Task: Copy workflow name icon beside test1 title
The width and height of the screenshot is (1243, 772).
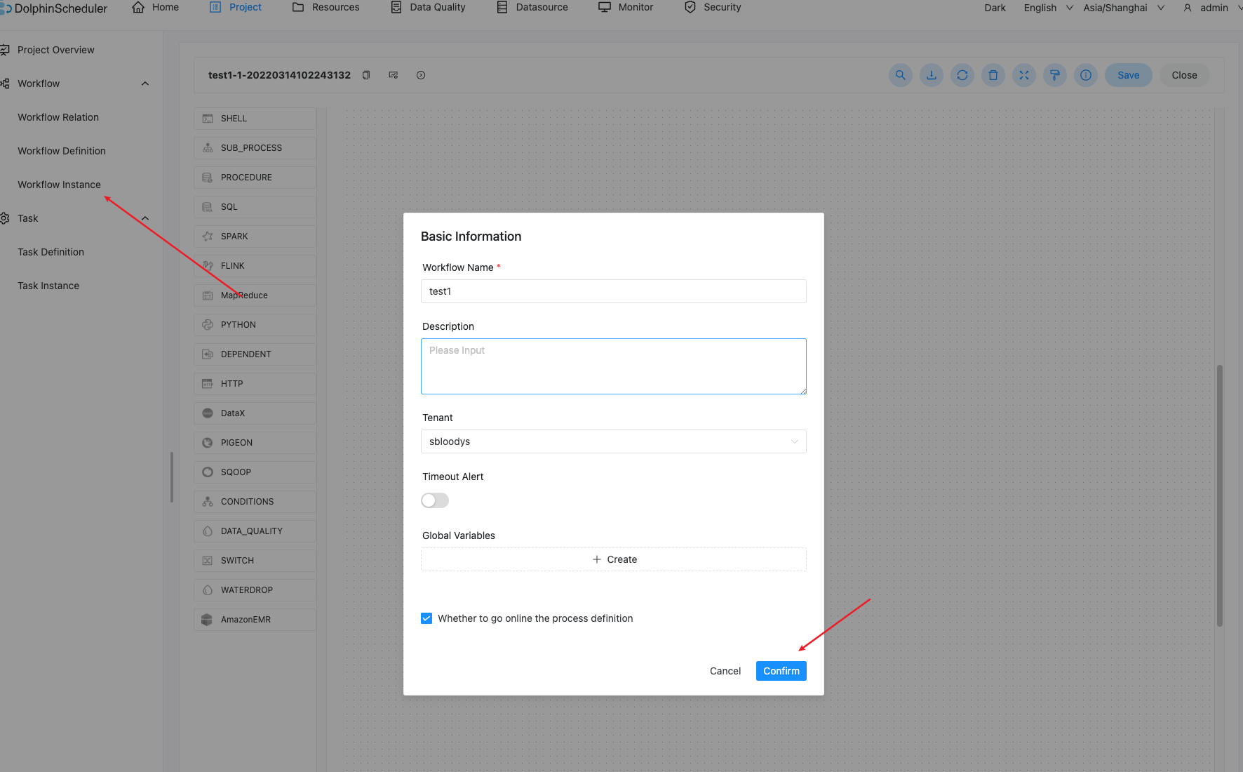Action: [x=366, y=75]
